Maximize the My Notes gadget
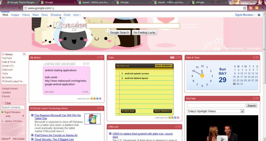This screenshot has width=266, height=141. coord(102,58)
